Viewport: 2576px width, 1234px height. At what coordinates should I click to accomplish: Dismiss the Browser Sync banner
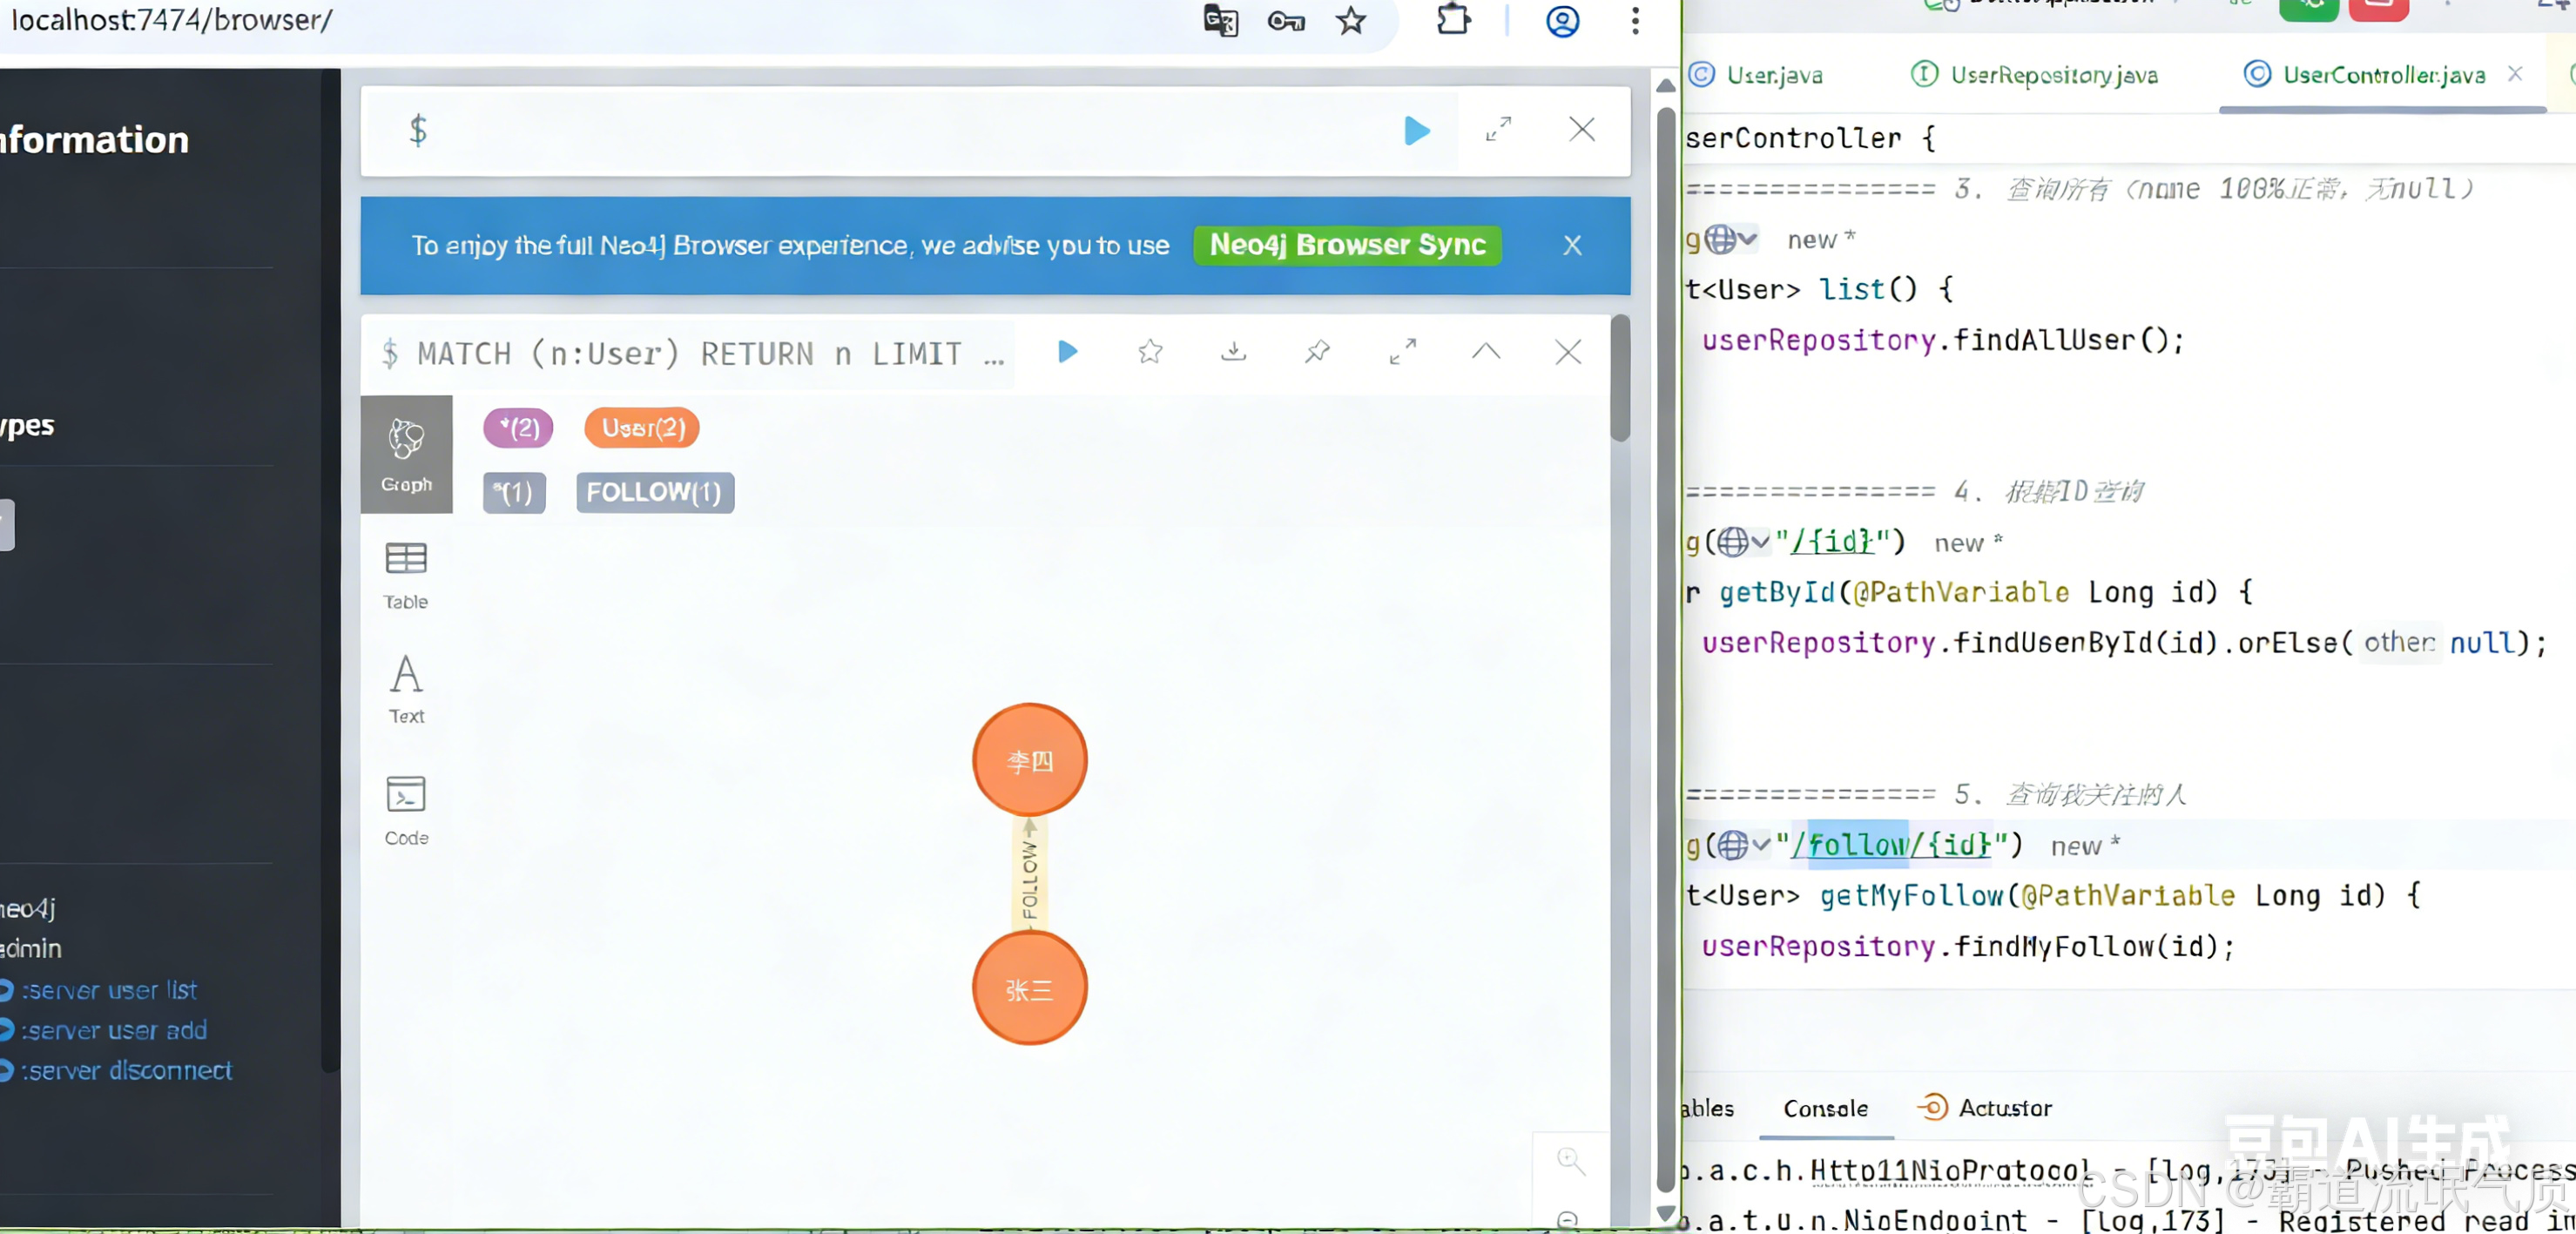click(1572, 245)
